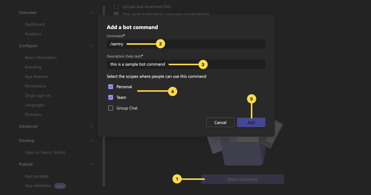Open App features settings

(x=36, y=76)
